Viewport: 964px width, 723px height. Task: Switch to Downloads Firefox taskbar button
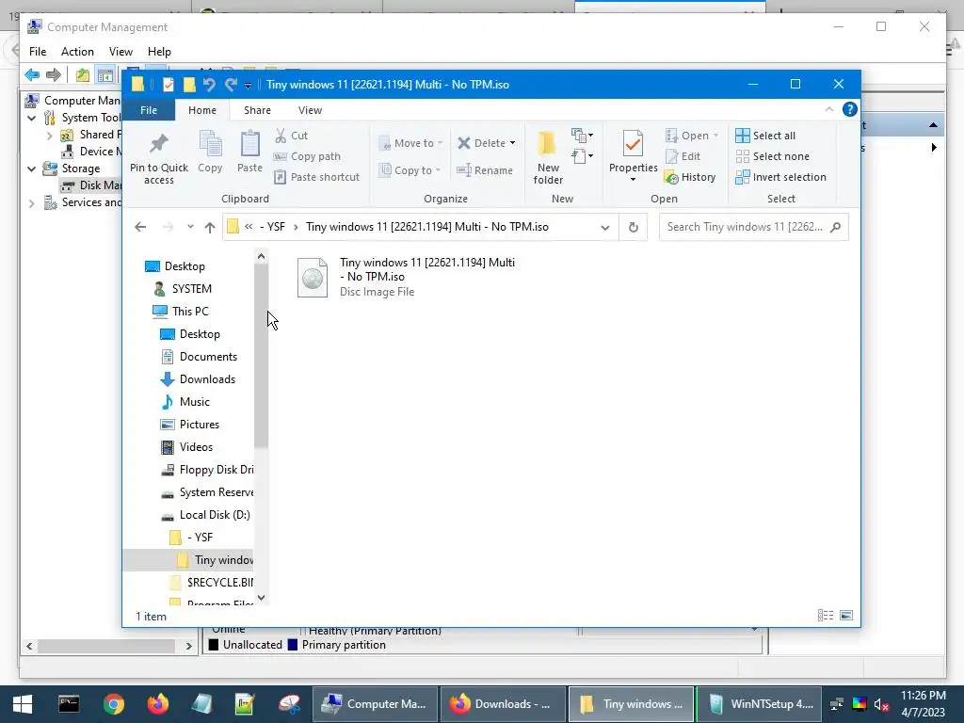(502, 704)
